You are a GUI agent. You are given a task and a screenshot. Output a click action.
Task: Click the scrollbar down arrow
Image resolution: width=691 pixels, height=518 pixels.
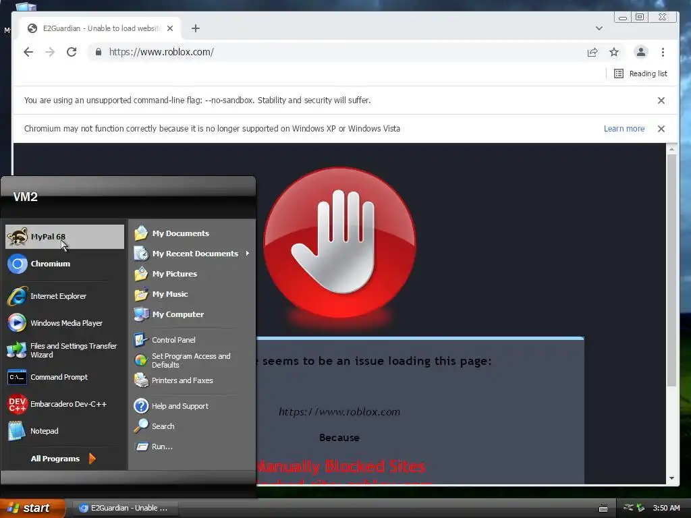point(671,478)
